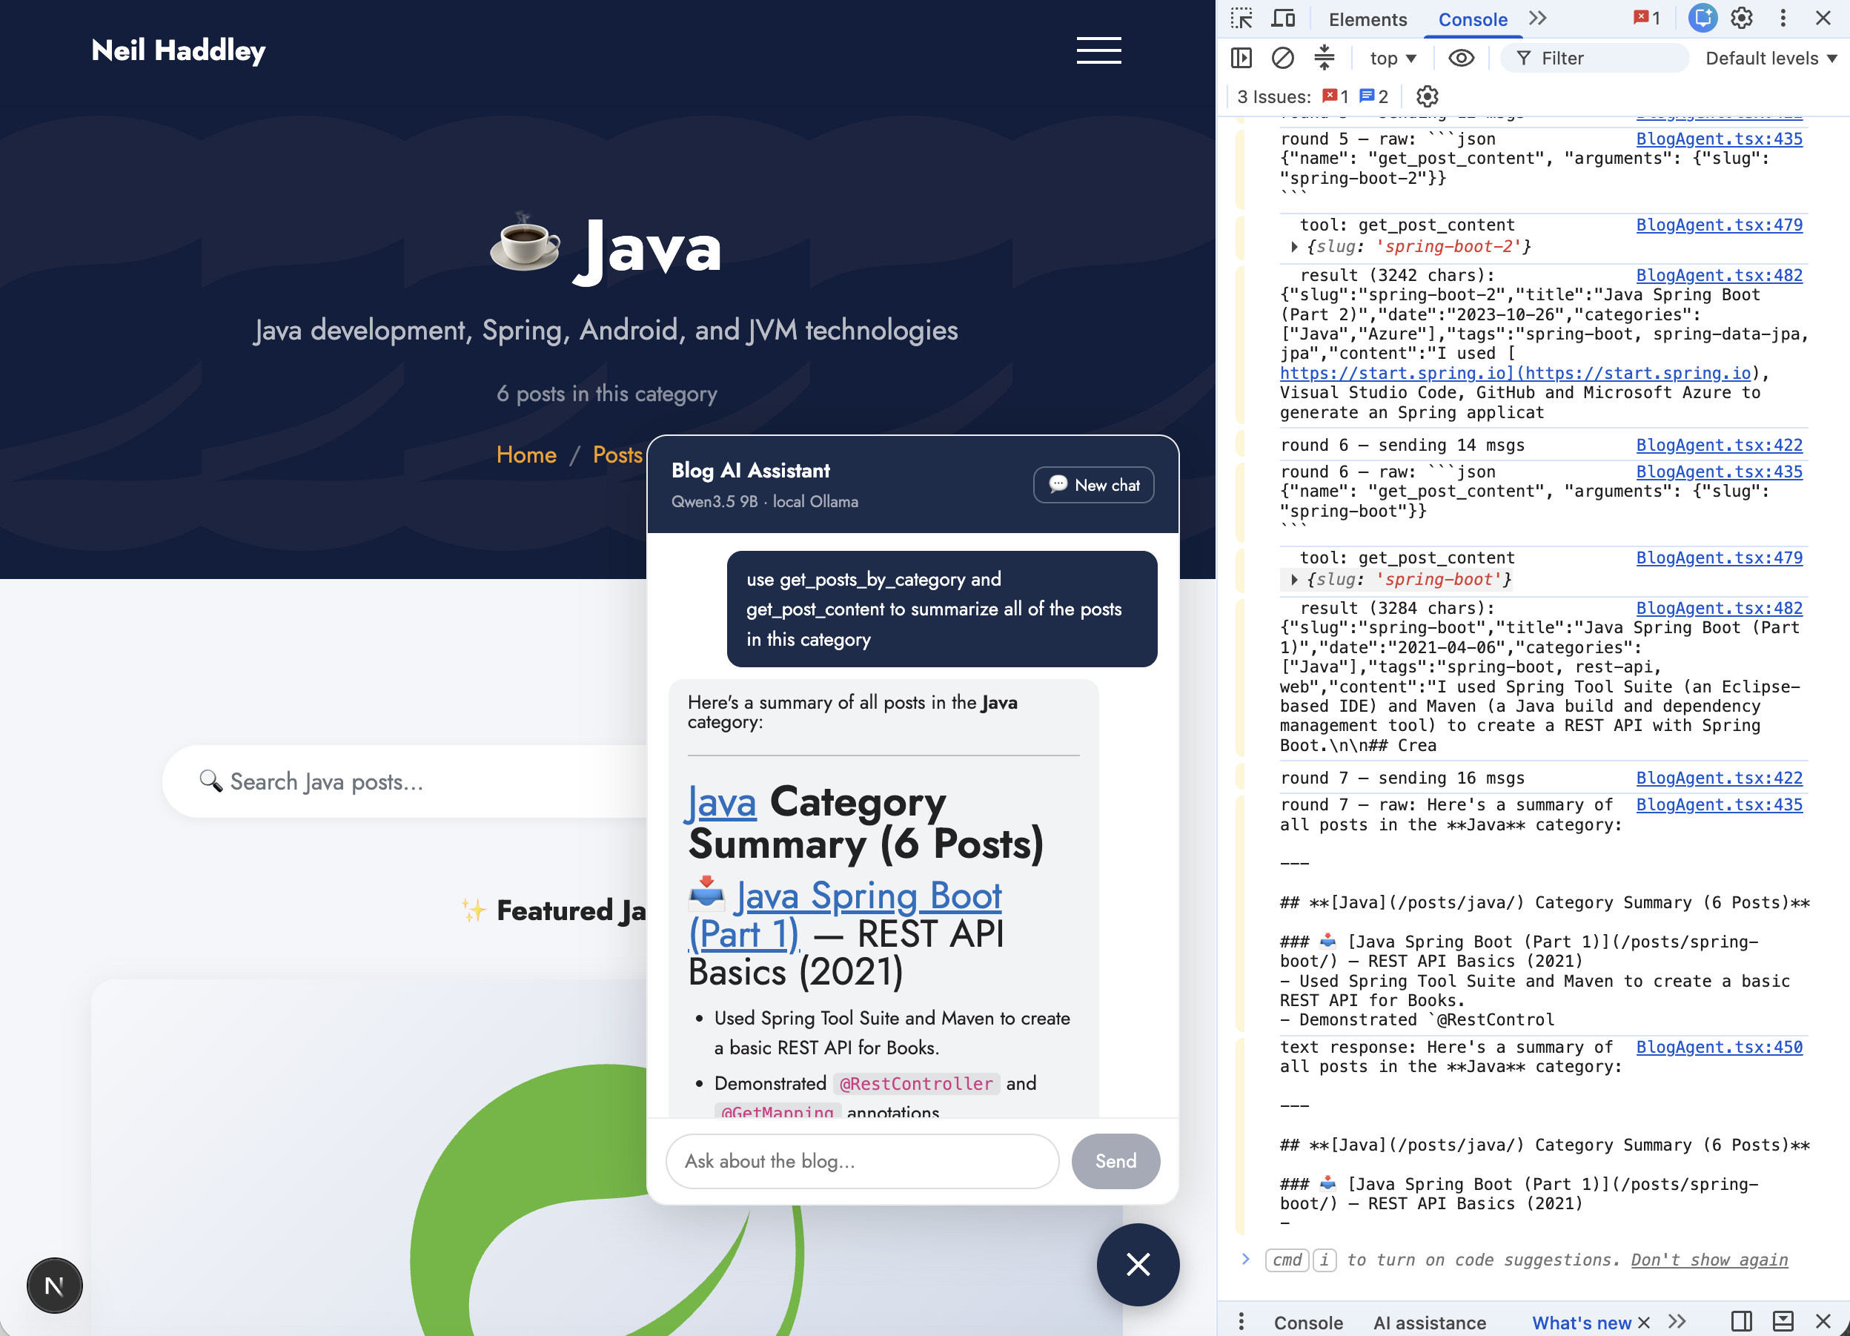Open the console history/autocomplete toolbar icon
Viewport: 1850px width, 1336px height.
[x=1324, y=58]
